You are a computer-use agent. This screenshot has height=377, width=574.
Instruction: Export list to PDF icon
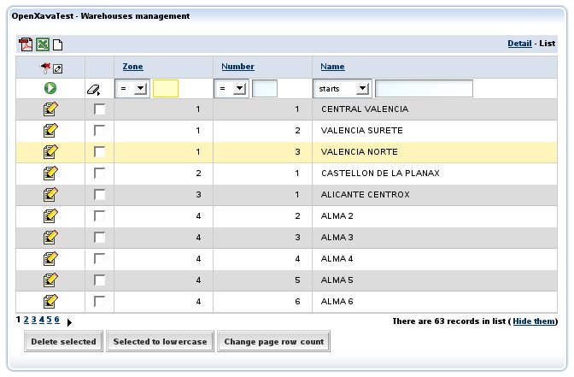pos(26,44)
